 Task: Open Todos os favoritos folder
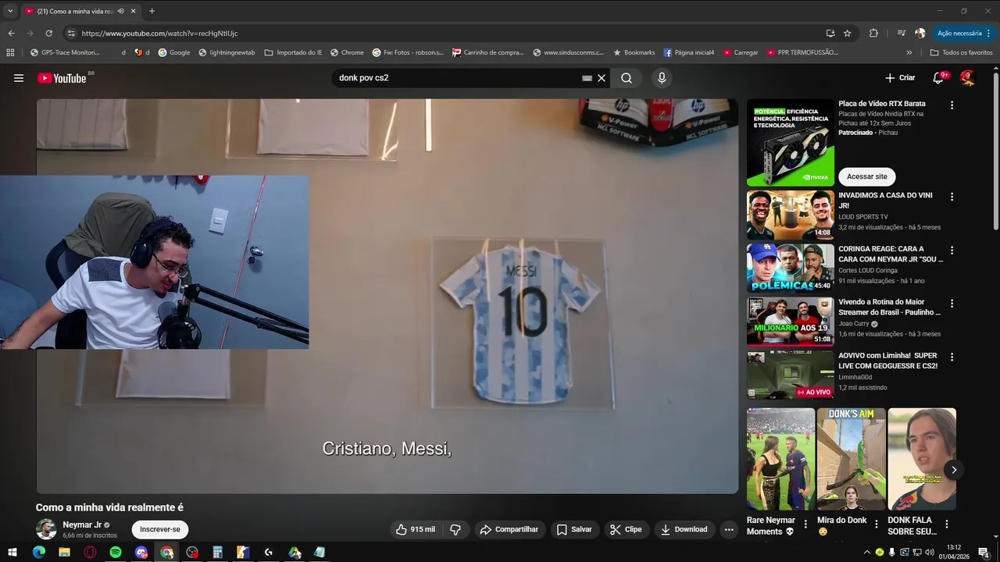961,52
